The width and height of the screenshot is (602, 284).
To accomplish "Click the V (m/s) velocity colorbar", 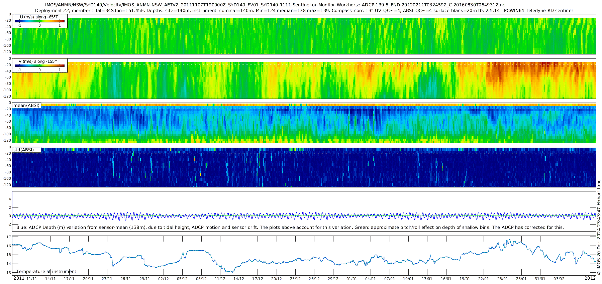I will pos(39,65).
